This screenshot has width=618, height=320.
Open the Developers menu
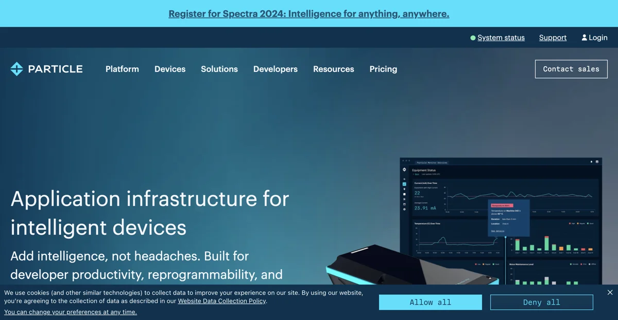pos(276,69)
